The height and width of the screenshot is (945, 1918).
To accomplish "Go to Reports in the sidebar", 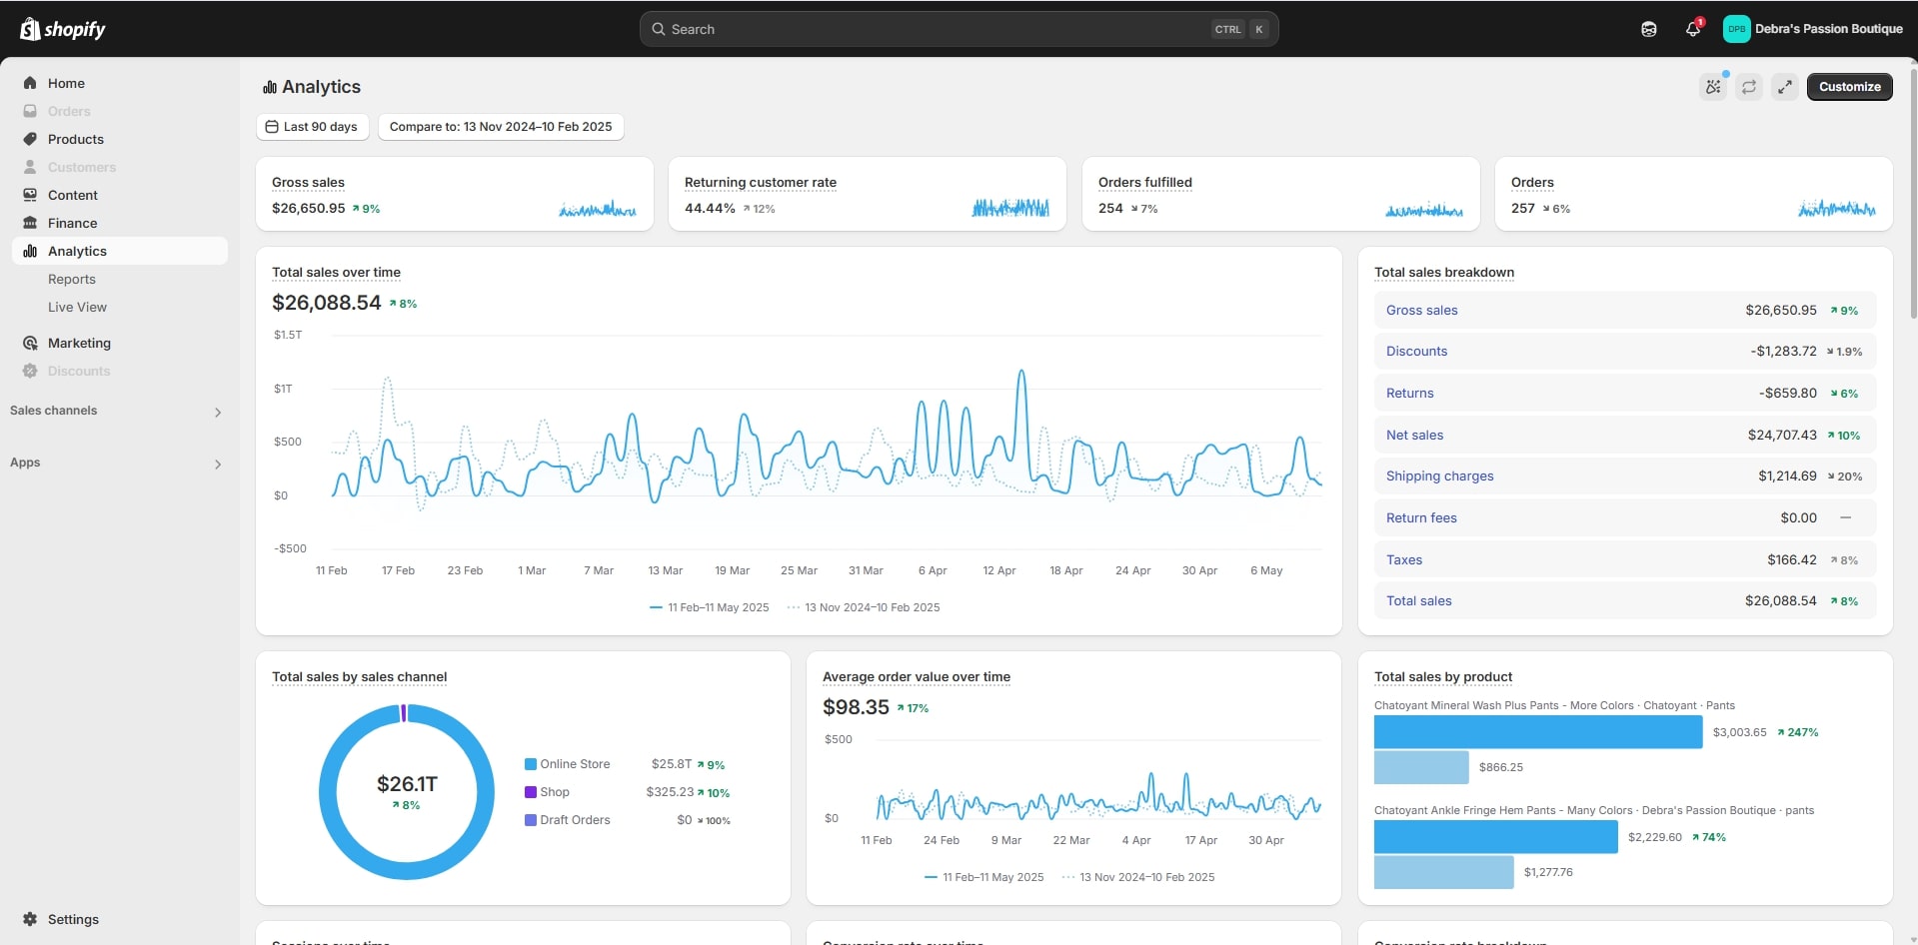I will [x=72, y=280].
